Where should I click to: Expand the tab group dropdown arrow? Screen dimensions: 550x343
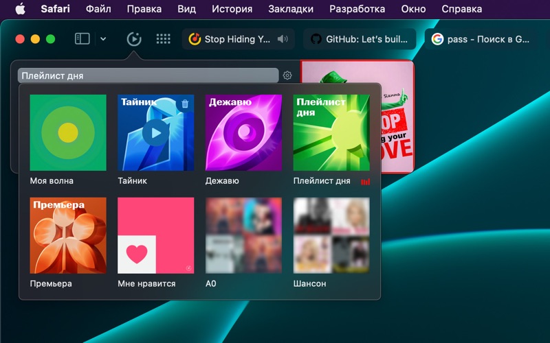click(x=103, y=39)
